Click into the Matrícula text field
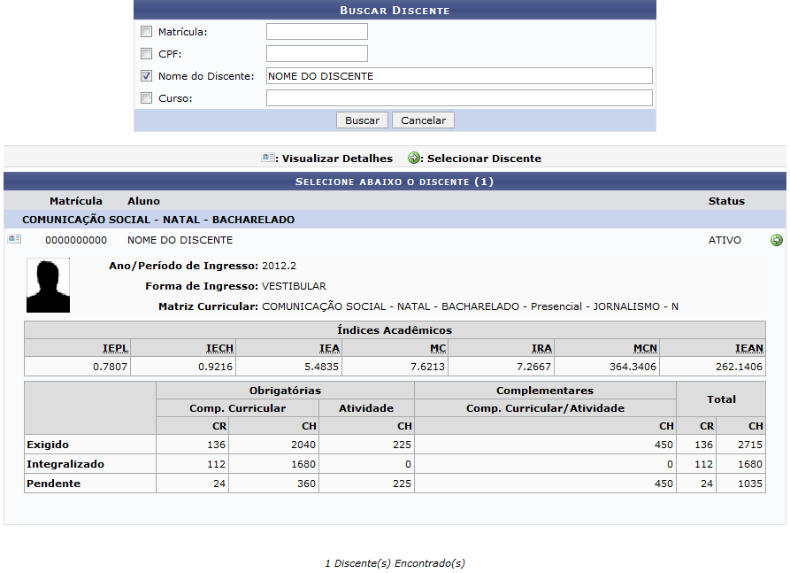 point(317,32)
